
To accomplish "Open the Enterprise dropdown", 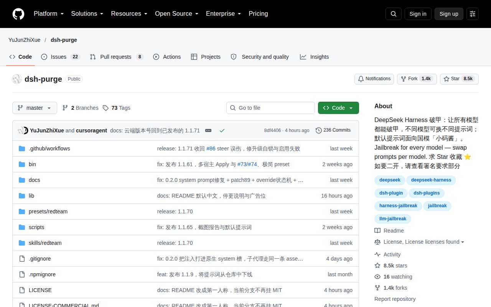I will pos(224,14).
